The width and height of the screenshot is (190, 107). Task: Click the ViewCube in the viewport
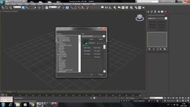pyautogui.click(x=140, y=17)
